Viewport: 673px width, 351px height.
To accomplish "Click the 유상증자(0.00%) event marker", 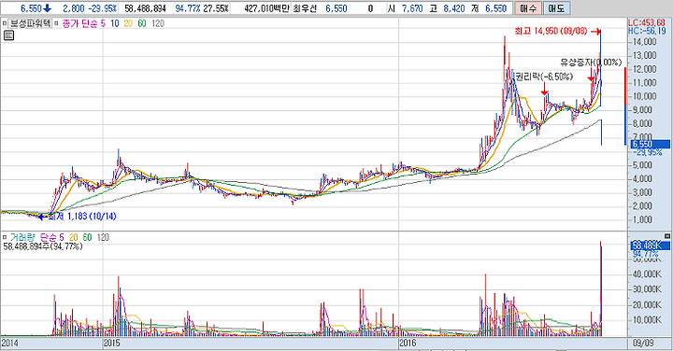I will pos(591,63).
